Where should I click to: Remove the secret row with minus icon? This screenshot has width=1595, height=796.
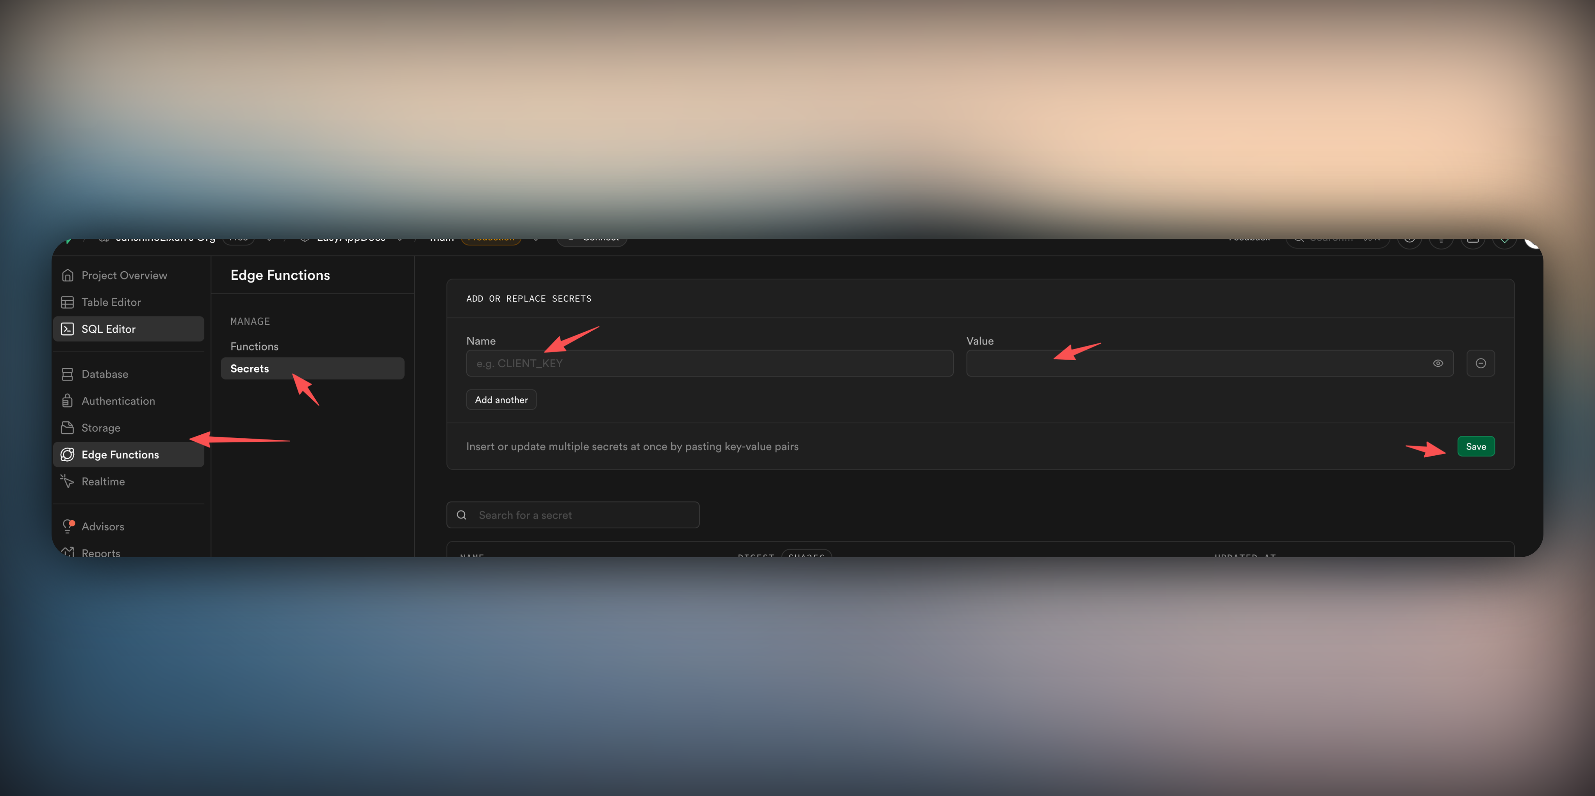click(1481, 364)
